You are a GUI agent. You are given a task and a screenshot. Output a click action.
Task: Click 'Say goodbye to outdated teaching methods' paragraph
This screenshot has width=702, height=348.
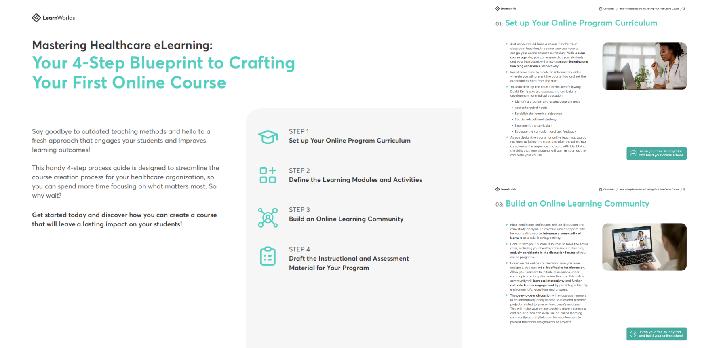pos(121,141)
